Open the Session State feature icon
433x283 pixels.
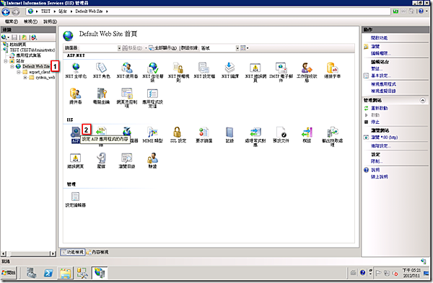click(x=307, y=68)
